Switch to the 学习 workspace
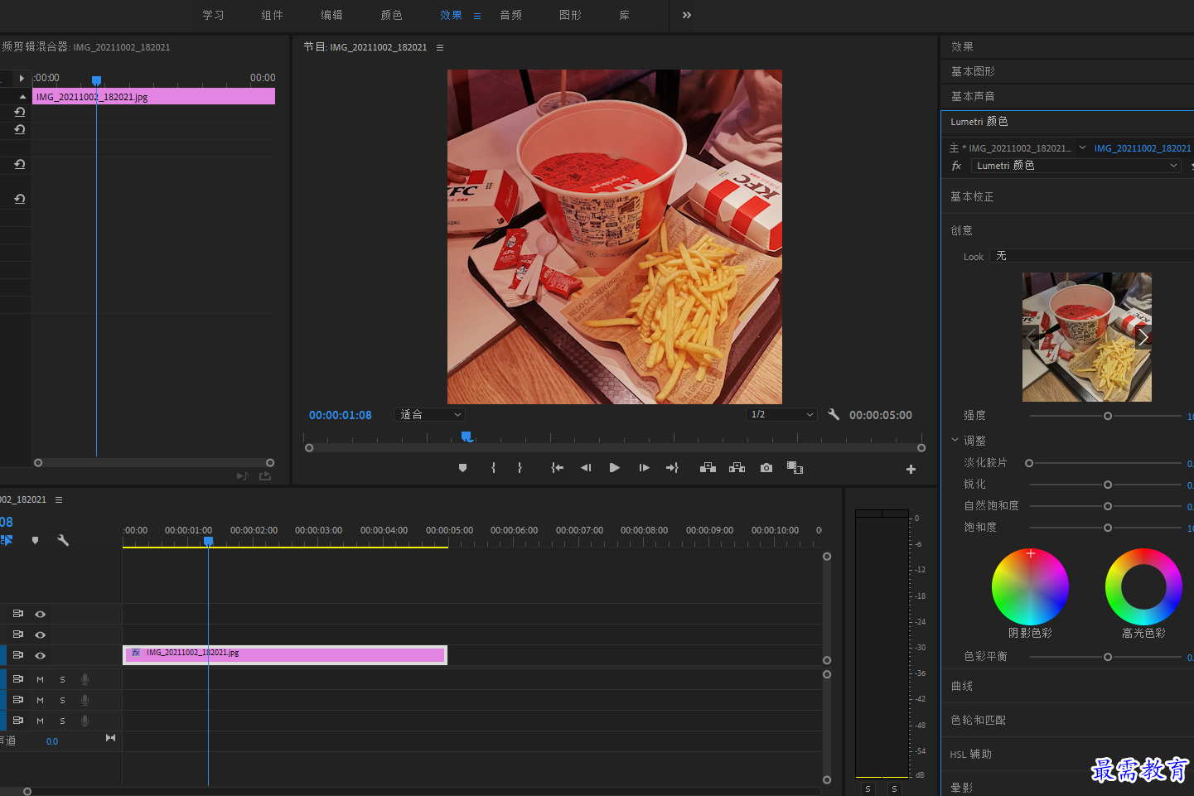This screenshot has width=1194, height=796. 213,15
